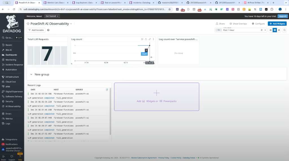Open Automation in sidebar
Screen dimensions: 289x161
[11, 70]
